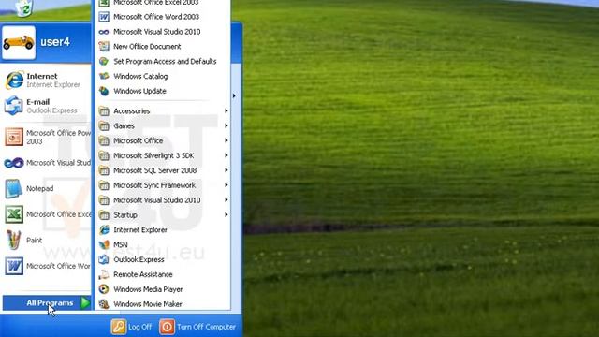The height and width of the screenshot is (337, 599).
Task: Open the Startup folder entry
Action: pyautogui.click(x=163, y=215)
